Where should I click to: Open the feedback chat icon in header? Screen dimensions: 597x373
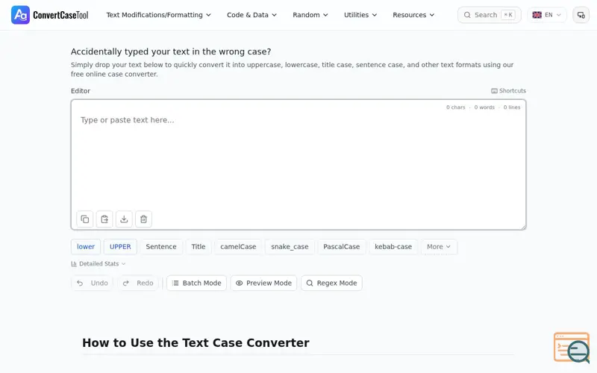tap(581, 15)
